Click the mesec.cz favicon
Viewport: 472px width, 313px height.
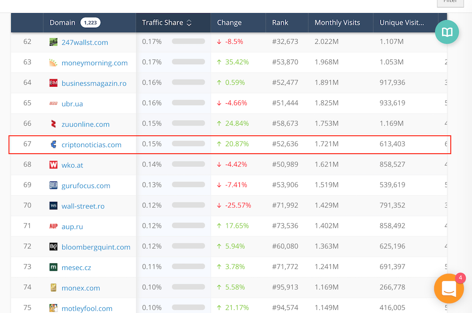[53, 267]
